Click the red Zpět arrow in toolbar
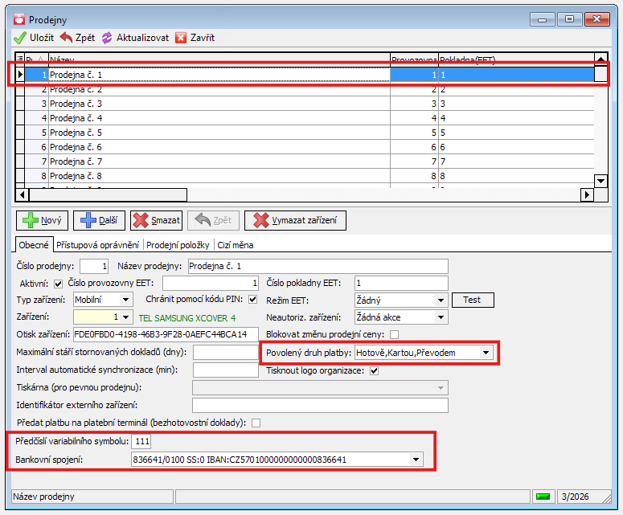This screenshot has width=623, height=515. 66,38
